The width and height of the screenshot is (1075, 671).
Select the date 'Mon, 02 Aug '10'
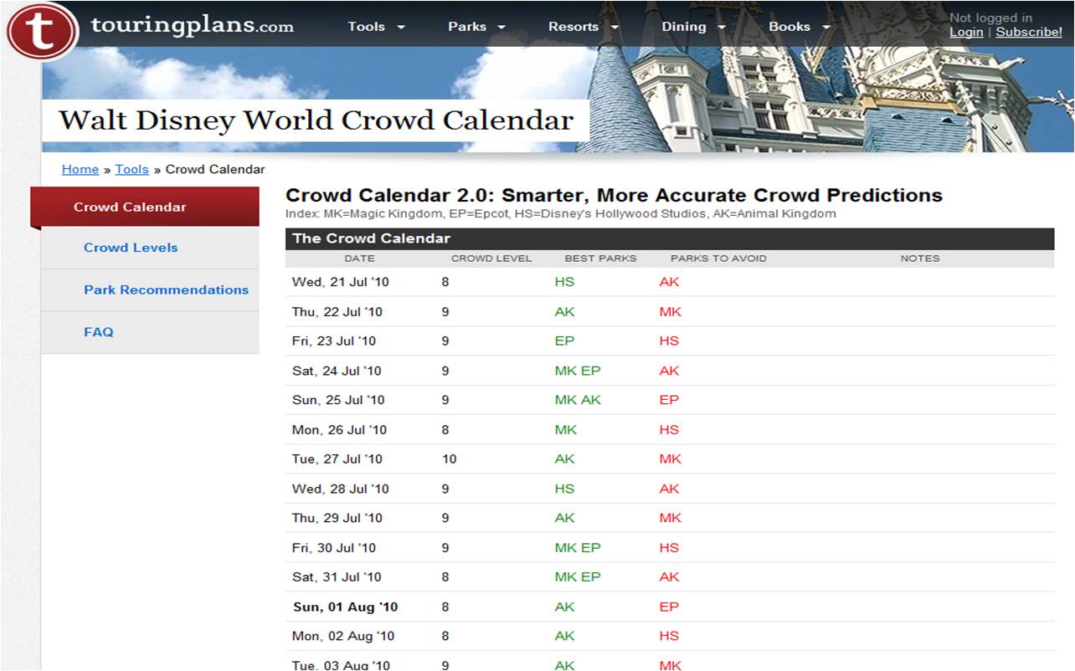coord(342,637)
